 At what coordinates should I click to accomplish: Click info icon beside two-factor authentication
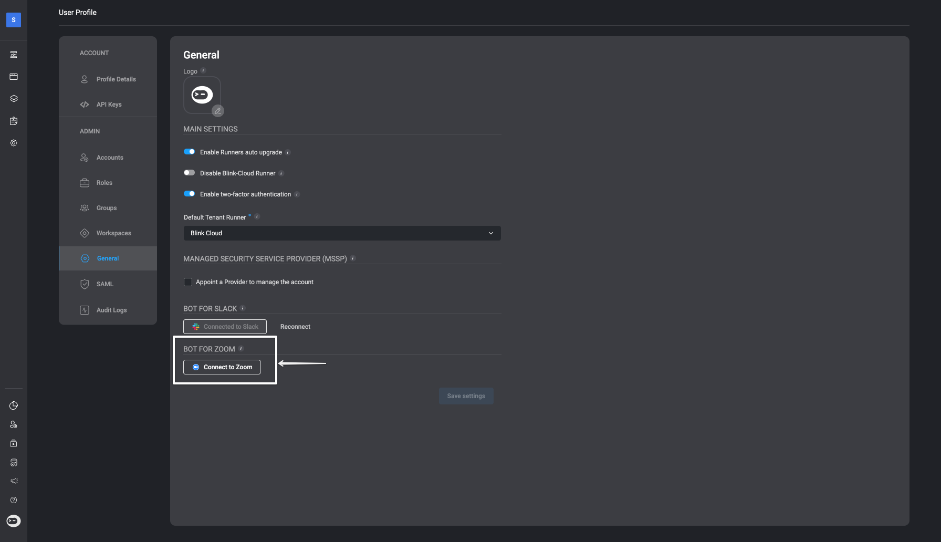[x=297, y=194]
